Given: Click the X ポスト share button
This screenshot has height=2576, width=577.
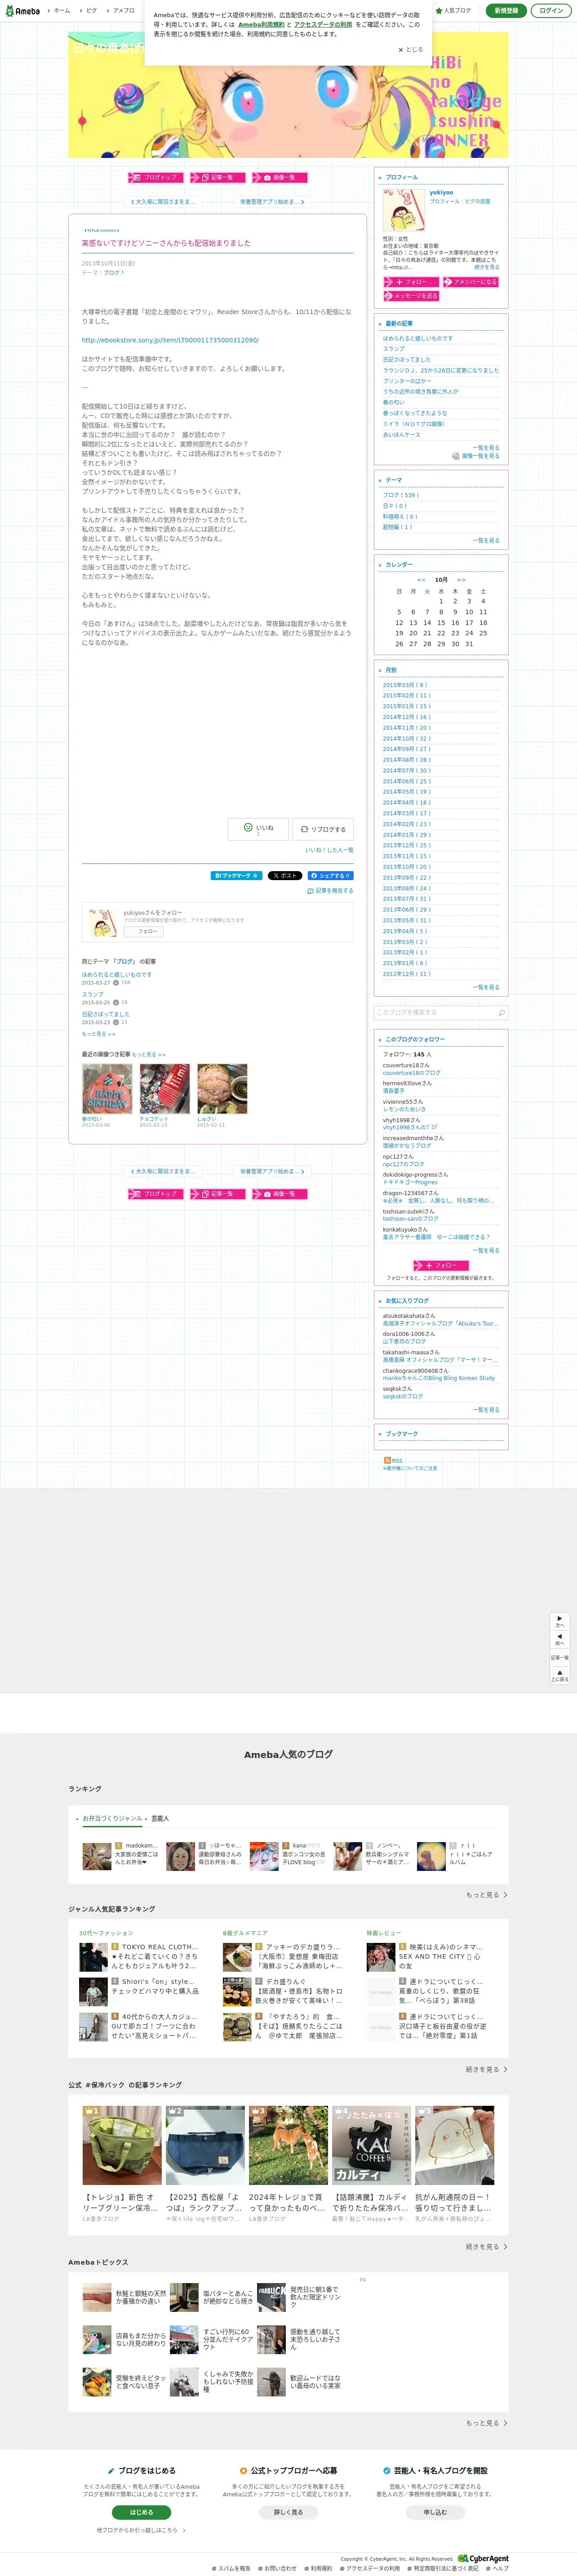Looking at the screenshot, I should coord(284,875).
